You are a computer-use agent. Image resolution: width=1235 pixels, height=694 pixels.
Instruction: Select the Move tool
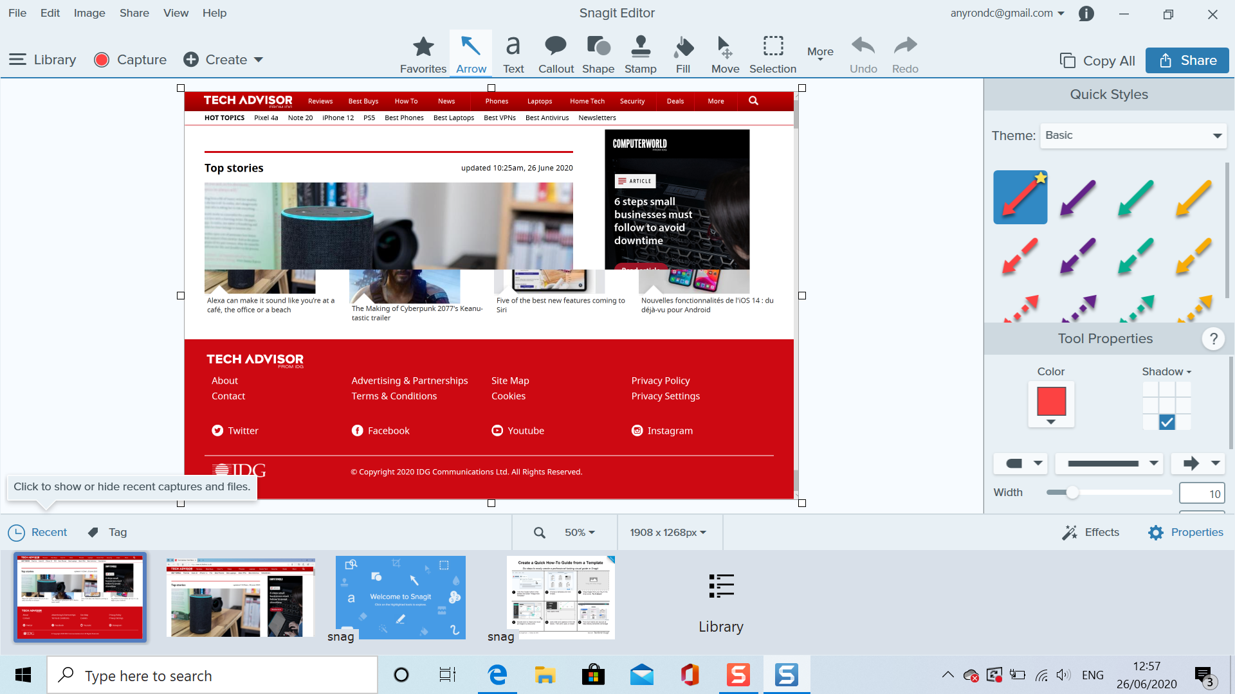point(724,53)
